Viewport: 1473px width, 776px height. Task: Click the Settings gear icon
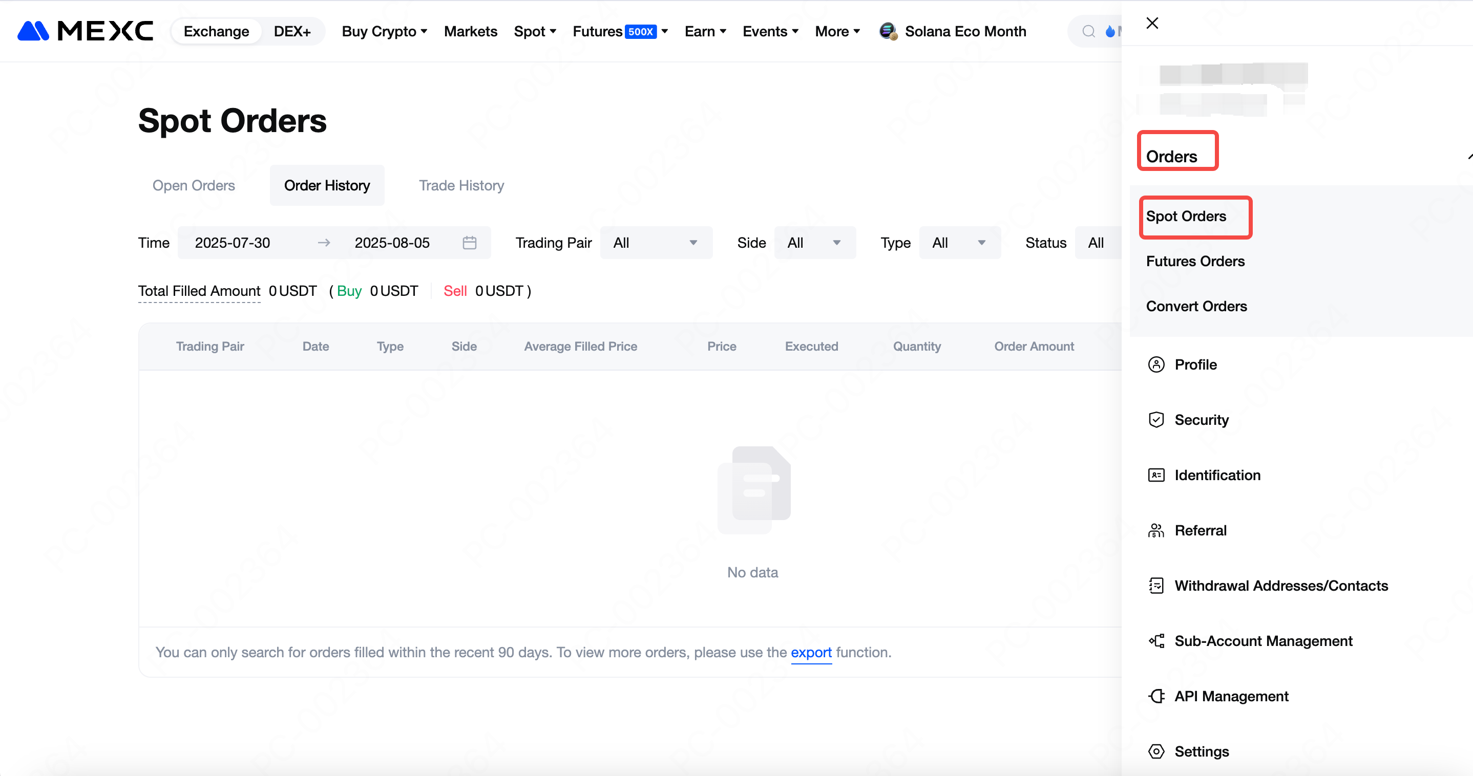(1156, 751)
